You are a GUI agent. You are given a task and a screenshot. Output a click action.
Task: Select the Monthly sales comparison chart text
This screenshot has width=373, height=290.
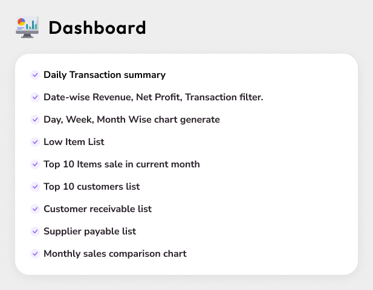click(115, 254)
